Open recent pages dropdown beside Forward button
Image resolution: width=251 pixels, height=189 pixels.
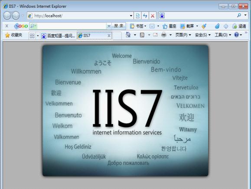(x=23, y=16)
